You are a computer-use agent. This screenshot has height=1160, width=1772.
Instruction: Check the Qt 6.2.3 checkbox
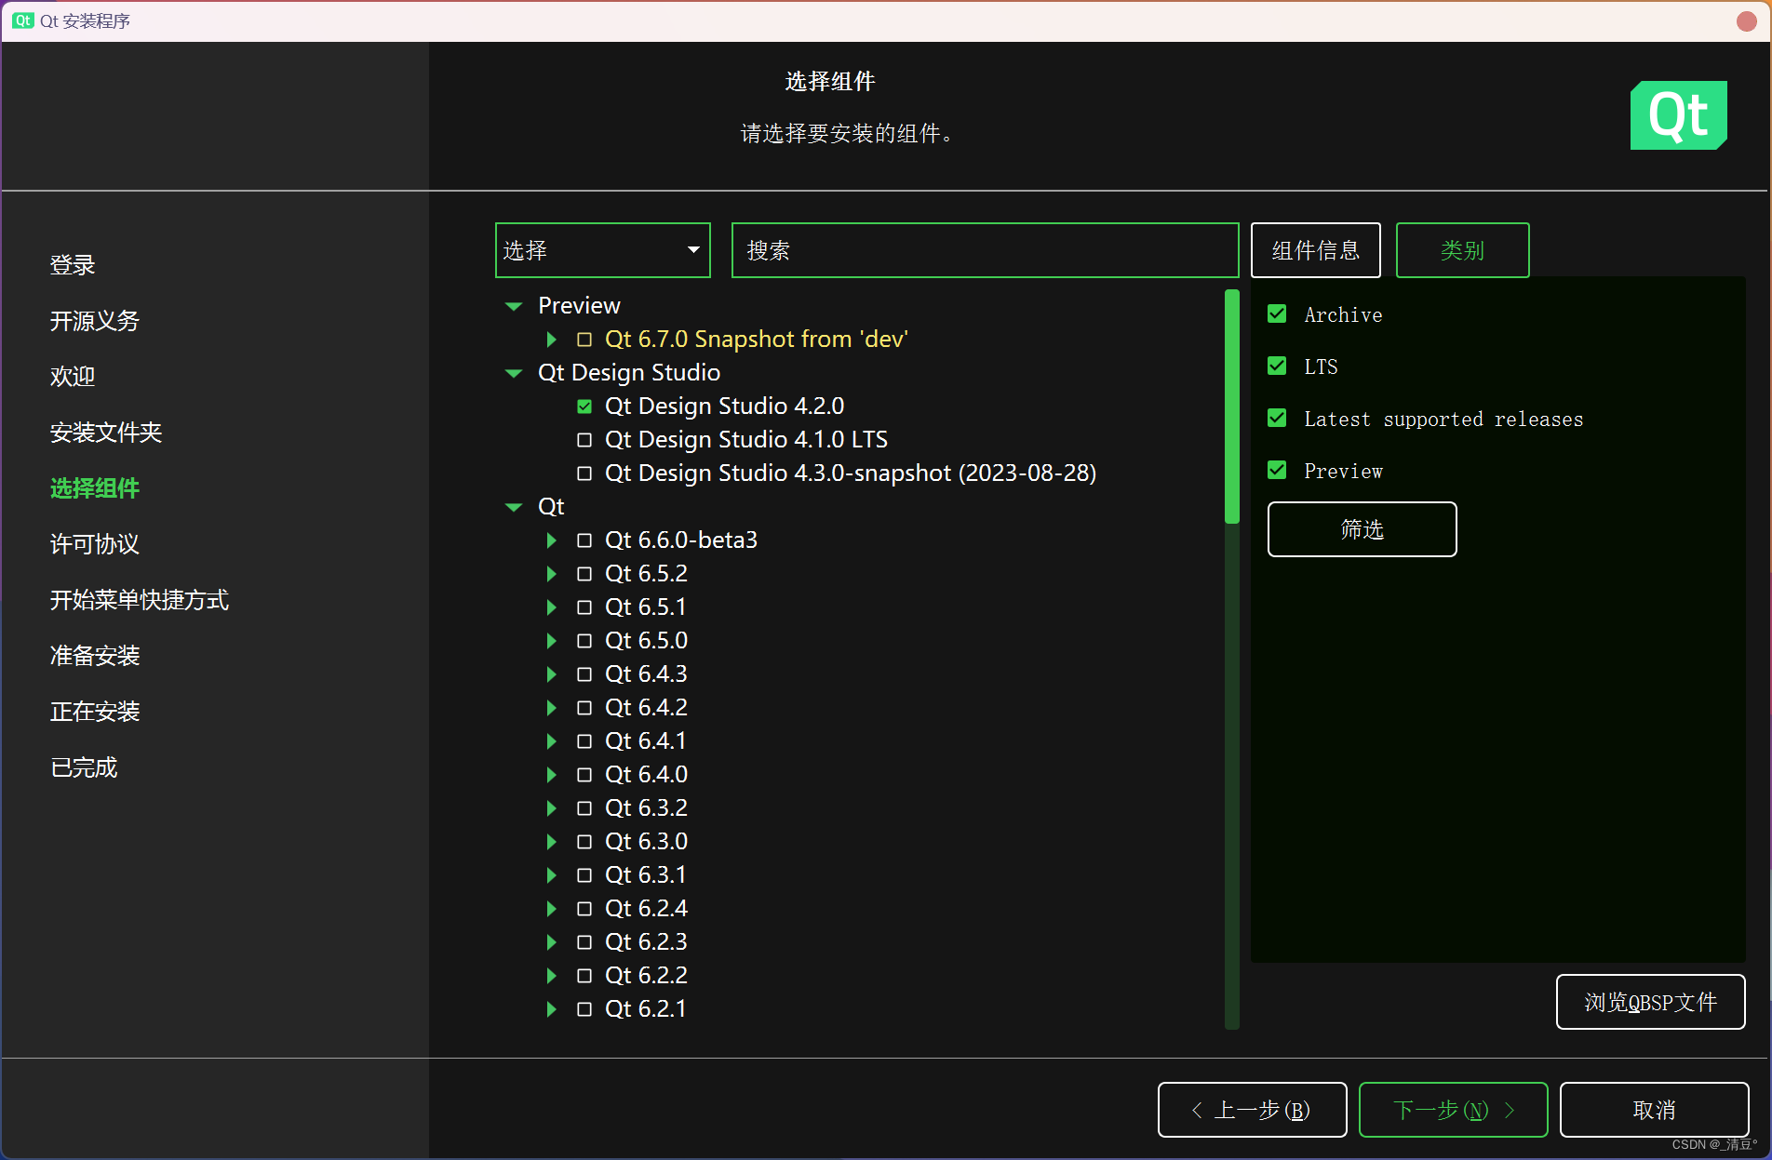(584, 942)
